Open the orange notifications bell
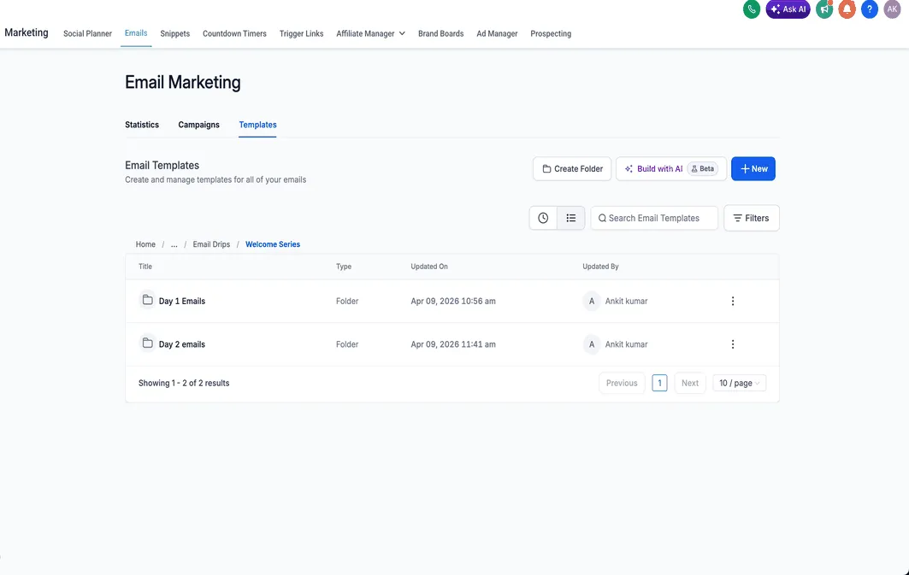This screenshot has width=909, height=575. pos(847,9)
